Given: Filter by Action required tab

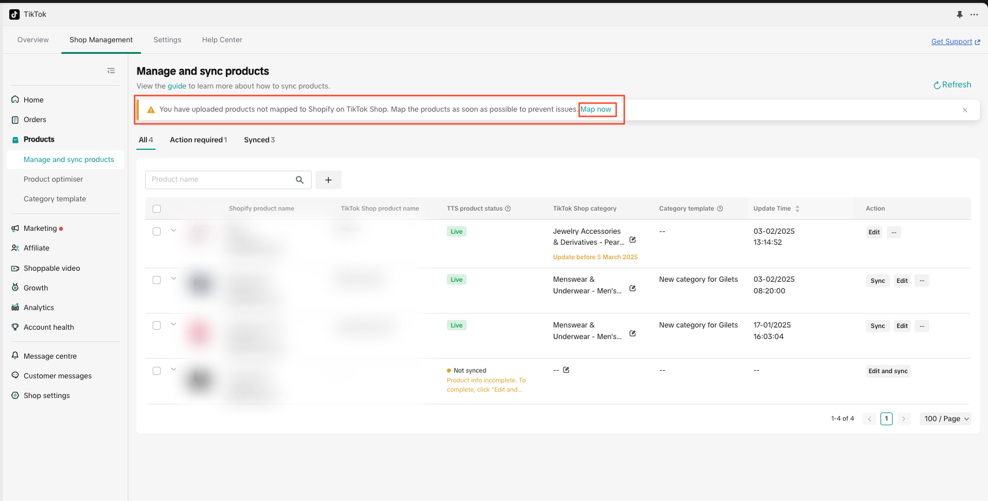Looking at the screenshot, I should [x=198, y=140].
